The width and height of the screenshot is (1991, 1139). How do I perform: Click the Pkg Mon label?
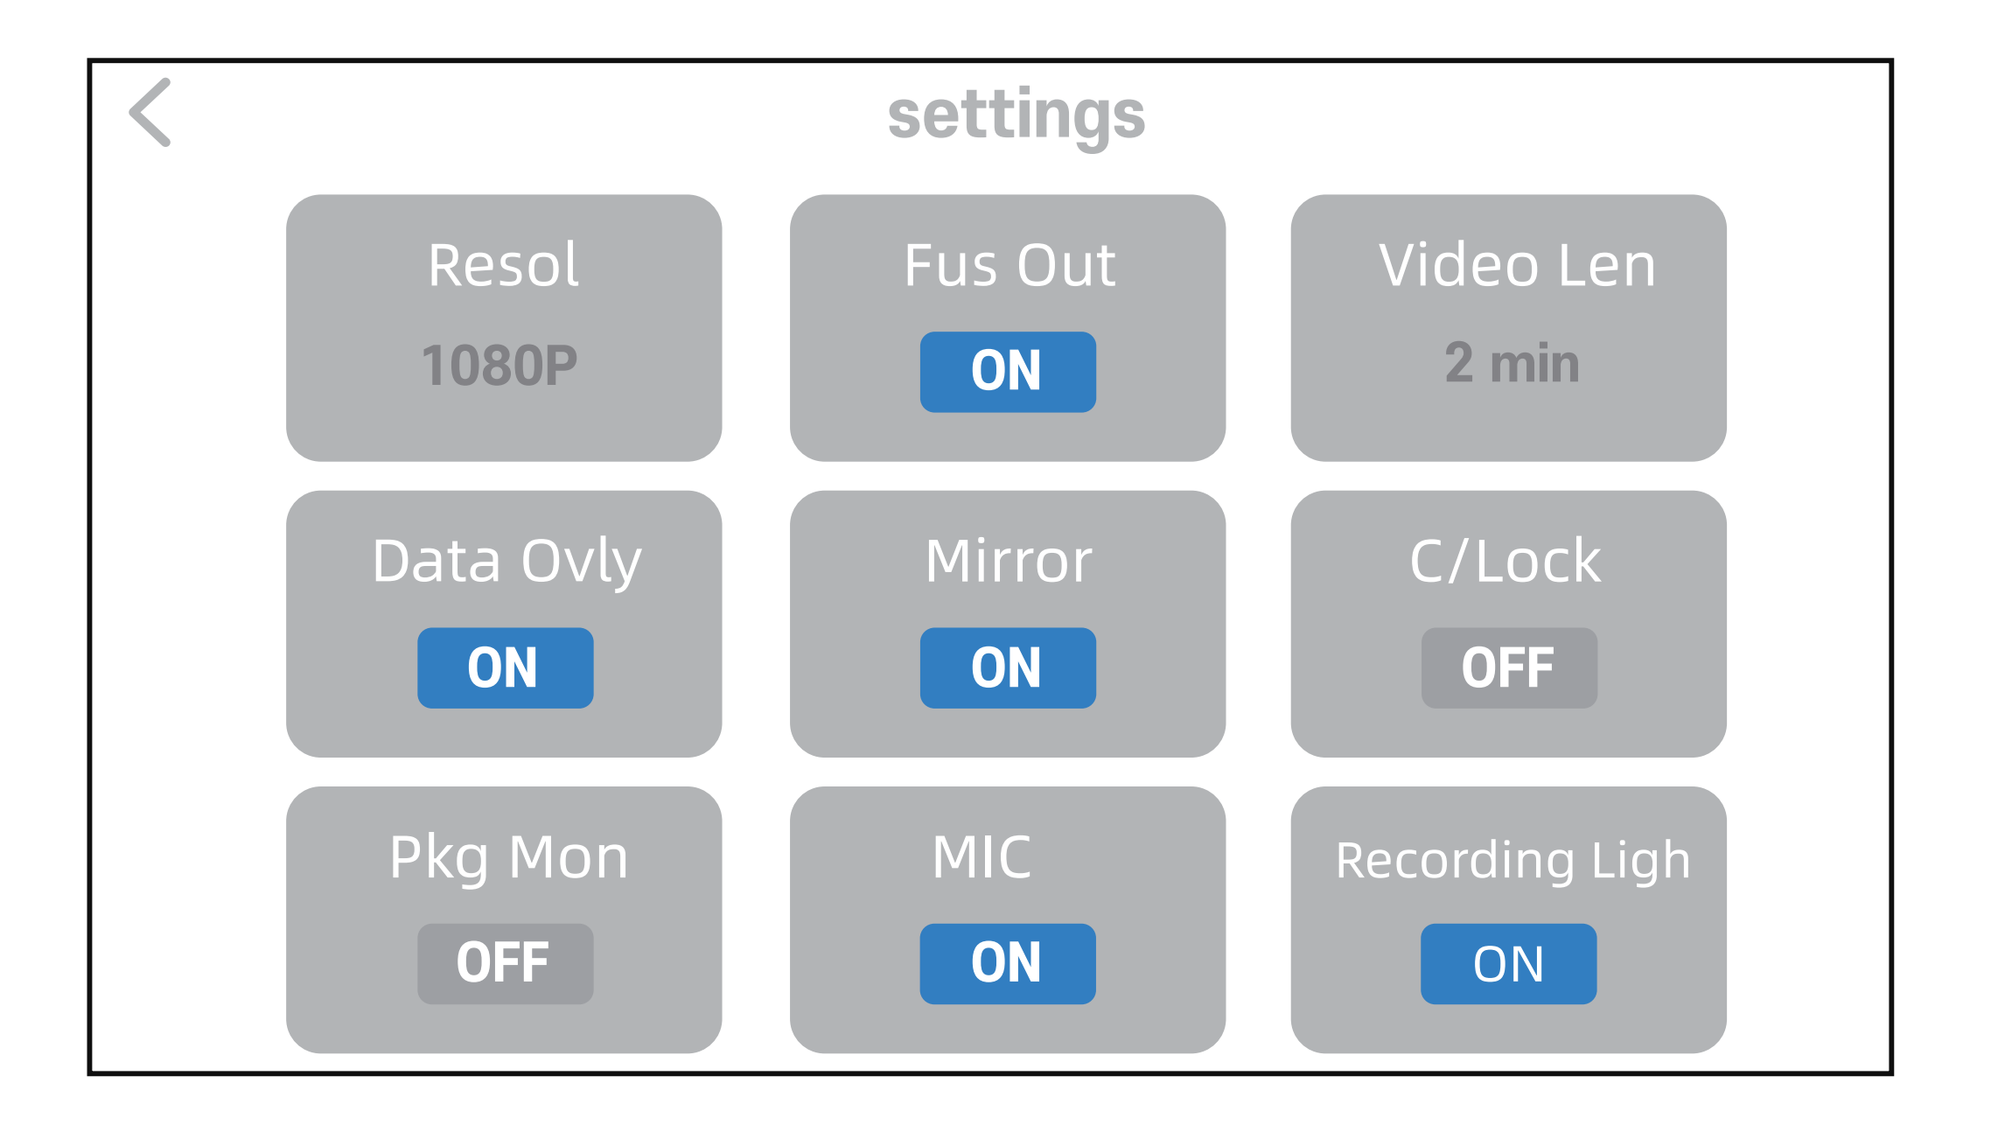point(508,858)
